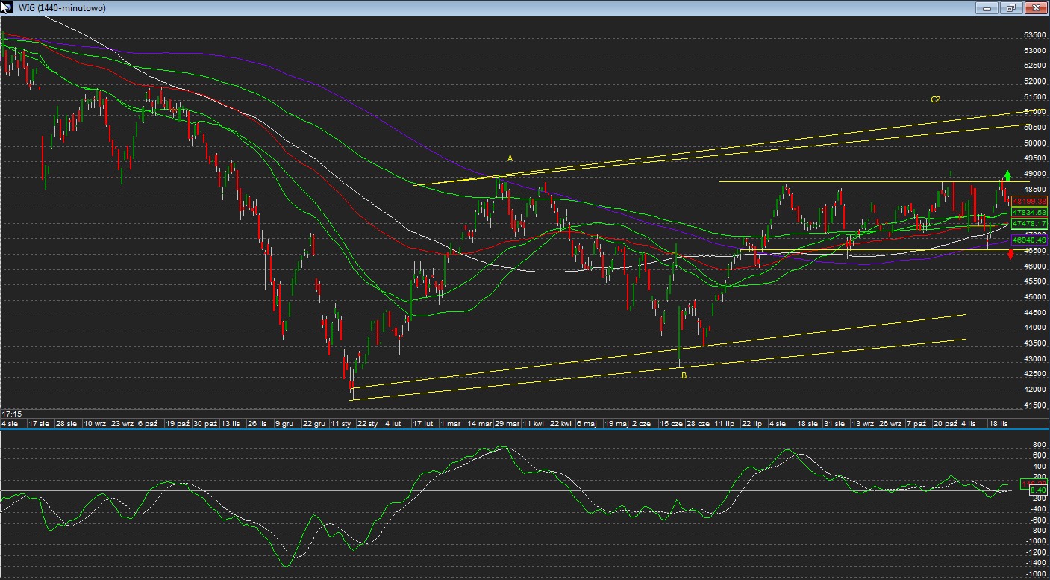Click the 11 sty date label

341,423
